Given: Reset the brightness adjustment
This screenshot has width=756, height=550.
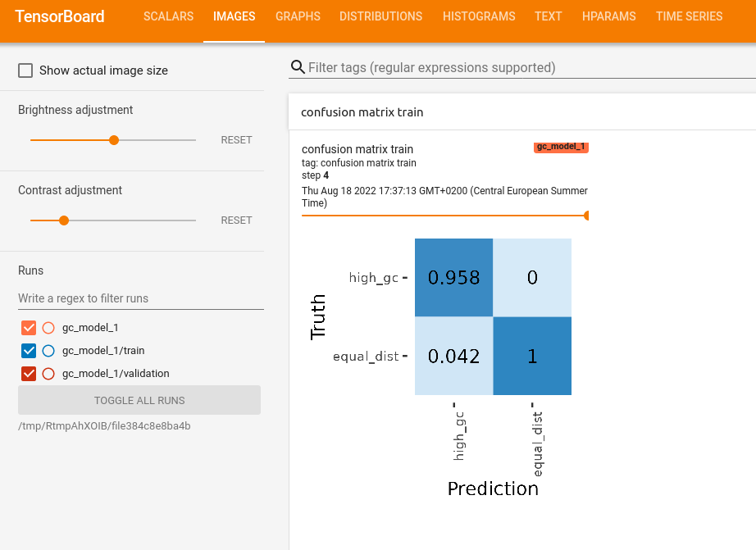Looking at the screenshot, I should 236,140.
